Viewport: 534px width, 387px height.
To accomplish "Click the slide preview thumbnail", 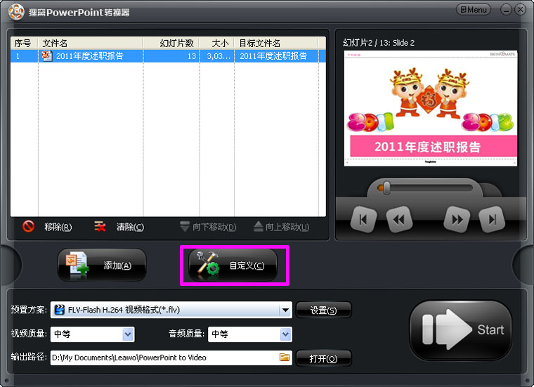I will (431, 109).
